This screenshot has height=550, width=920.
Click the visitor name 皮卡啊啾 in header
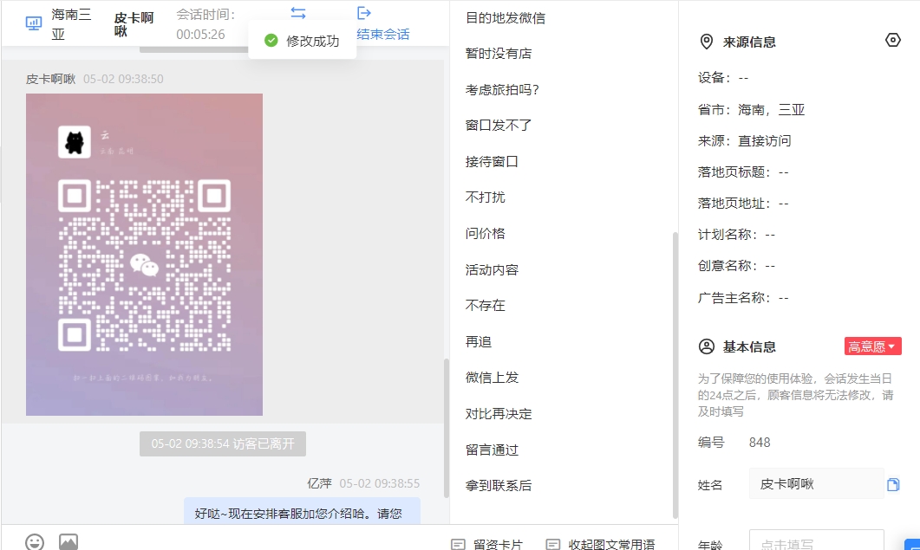(x=134, y=24)
